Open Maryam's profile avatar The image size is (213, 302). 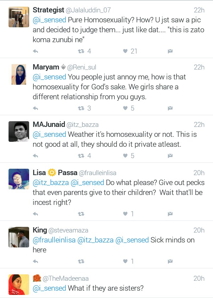[19, 74]
